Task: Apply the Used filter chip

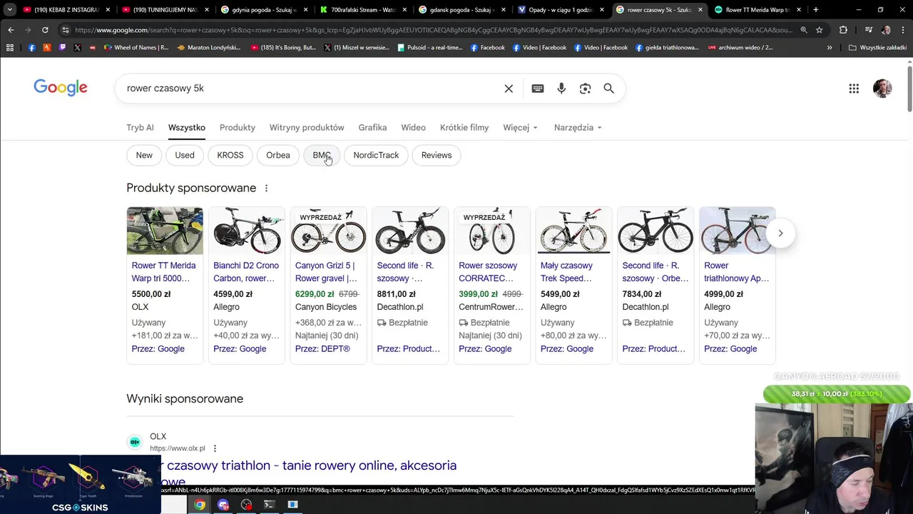Action: (185, 156)
